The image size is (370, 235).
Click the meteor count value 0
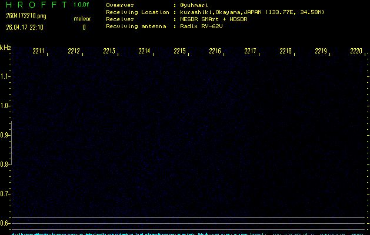84,28
